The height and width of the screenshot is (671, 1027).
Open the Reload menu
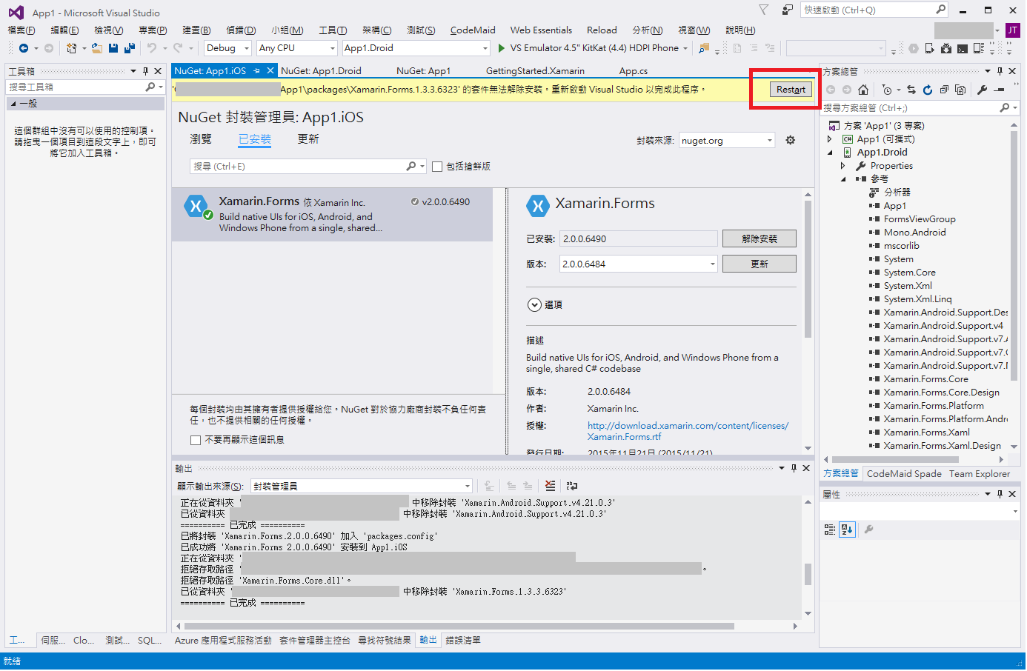602,30
